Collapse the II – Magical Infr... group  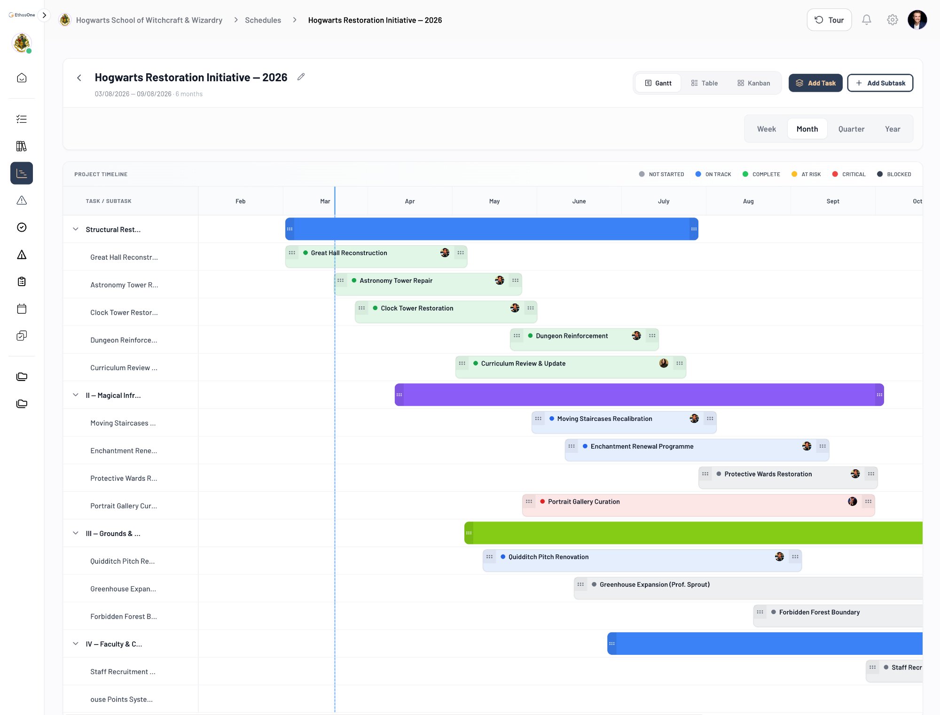pyautogui.click(x=75, y=395)
